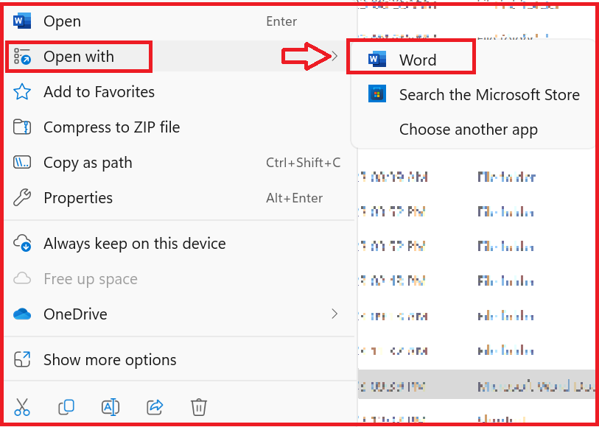Viewport: 599px width, 427px height.
Task: Choose Word in the Open with submenu
Action: click(x=473, y=60)
